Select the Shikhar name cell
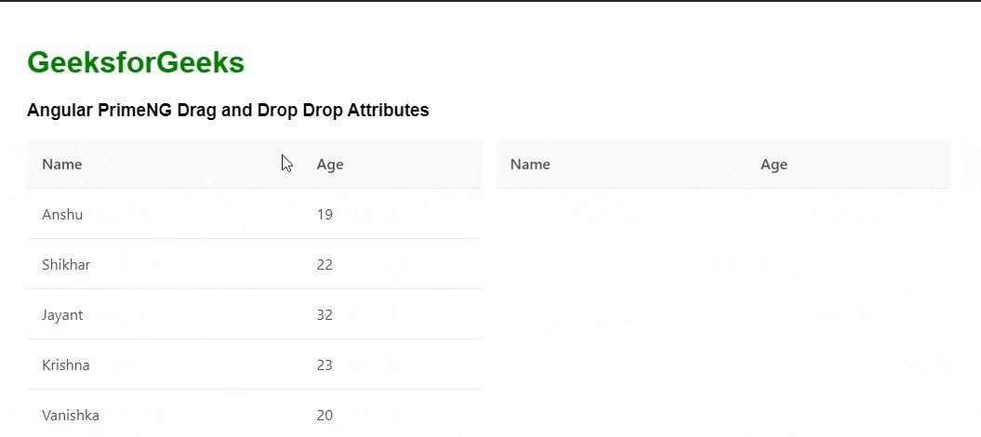Screen dimensions: 981x437 (66, 265)
